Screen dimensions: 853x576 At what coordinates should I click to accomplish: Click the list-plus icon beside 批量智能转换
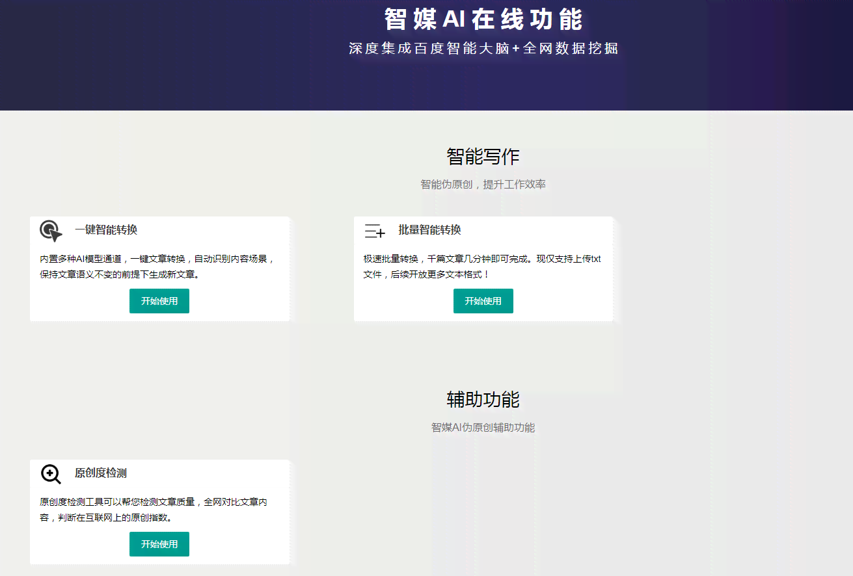click(x=375, y=231)
